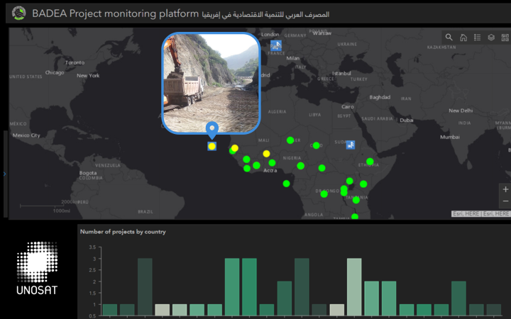Image resolution: width=511 pixels, height=319 pixels.
Task: Select the green project dot over Tanzania
Action: click(x=356, y=200)
